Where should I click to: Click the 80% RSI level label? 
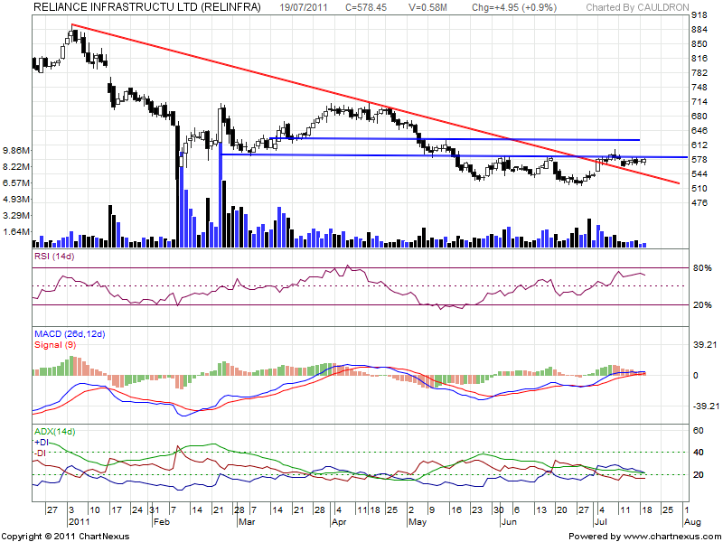[x=700, y=268]
